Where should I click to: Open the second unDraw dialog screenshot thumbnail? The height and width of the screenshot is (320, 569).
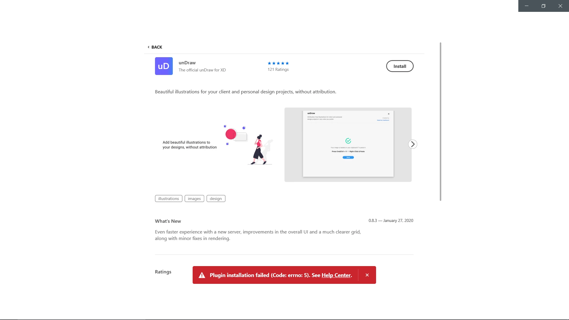[348, 145]
